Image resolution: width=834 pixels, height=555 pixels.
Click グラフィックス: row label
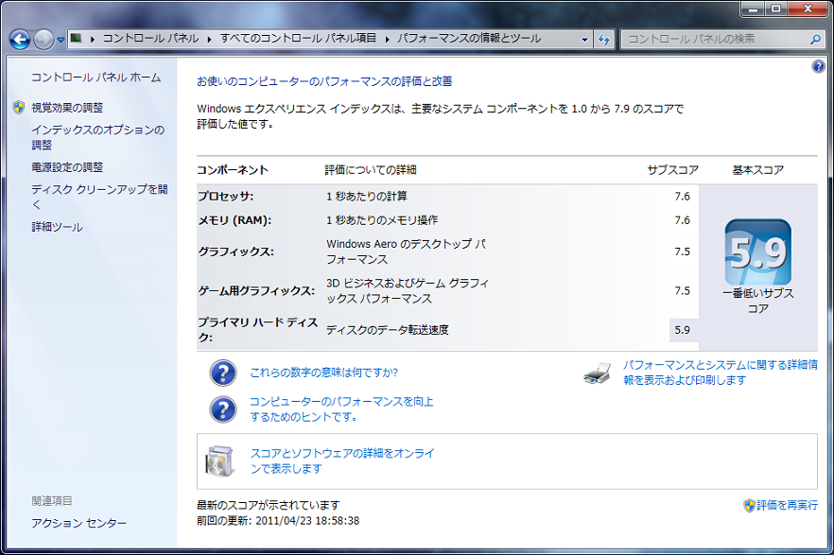[236, 251]
